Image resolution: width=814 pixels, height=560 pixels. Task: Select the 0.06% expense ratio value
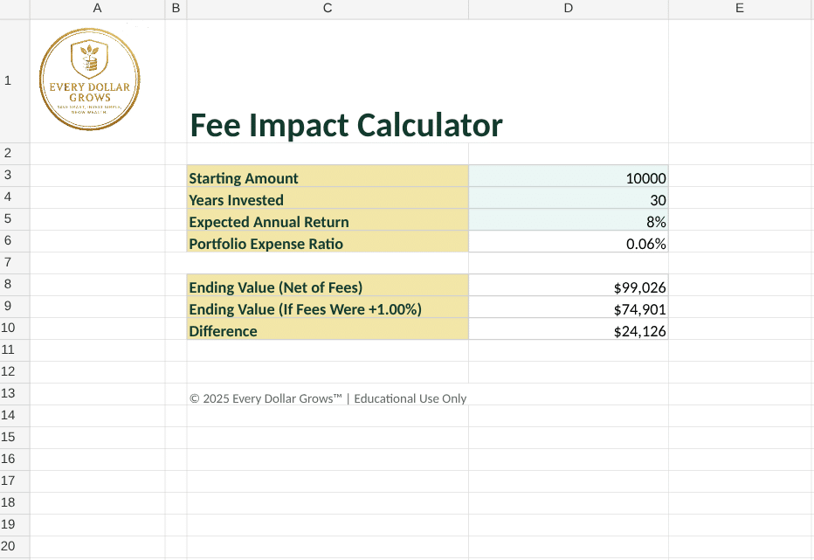(569, 241)
